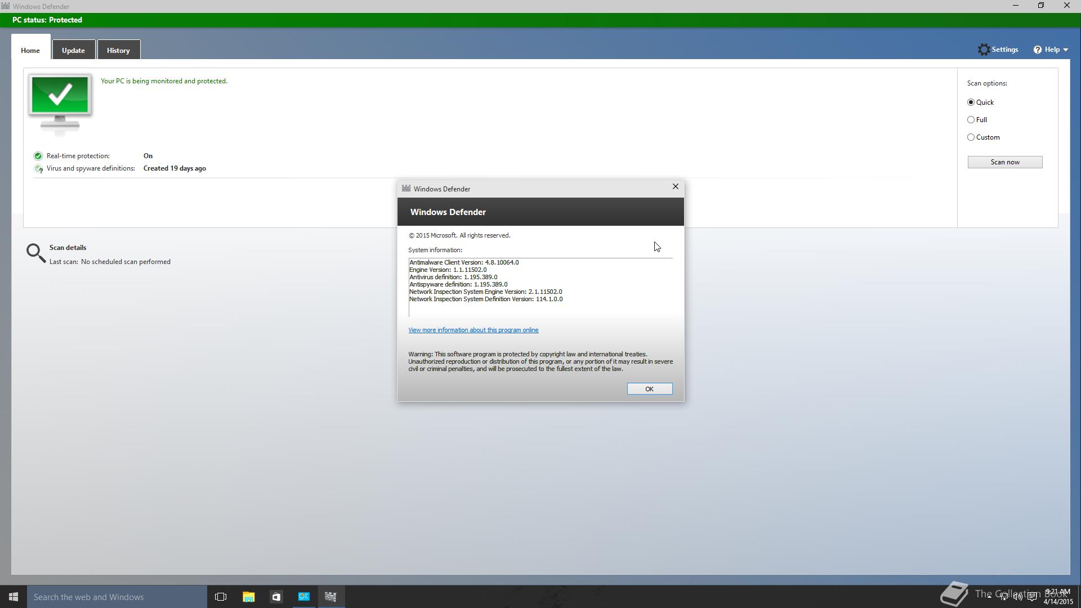Click the 'Search the web and Windows' box
This screenshot has width=1081, height=608.
117,597
